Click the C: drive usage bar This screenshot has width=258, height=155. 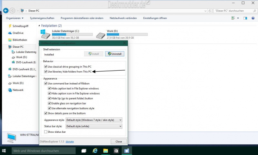[72, 34]
